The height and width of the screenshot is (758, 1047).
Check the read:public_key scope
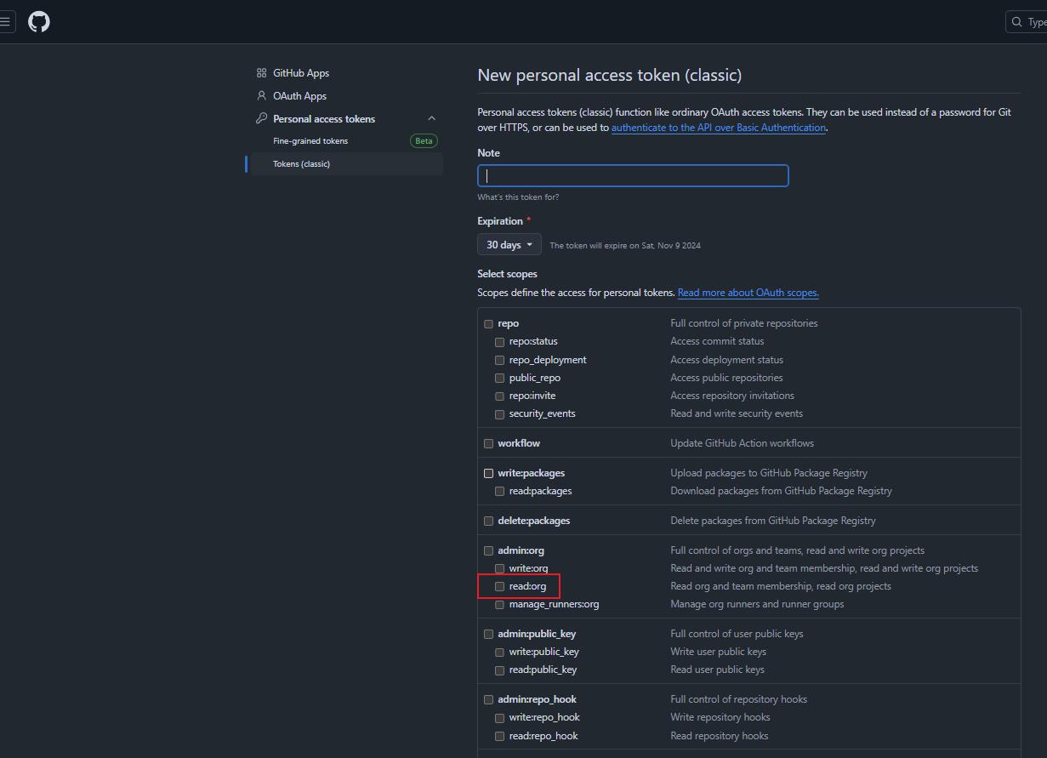[x=500, y=670]
